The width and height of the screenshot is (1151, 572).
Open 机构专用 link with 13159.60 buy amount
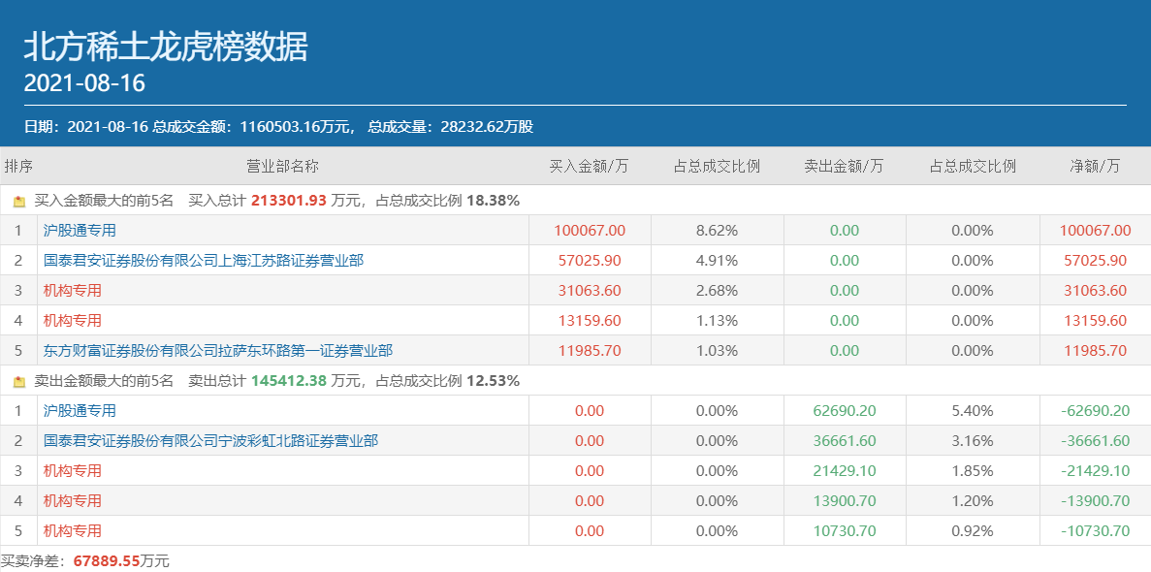point(73,321)
